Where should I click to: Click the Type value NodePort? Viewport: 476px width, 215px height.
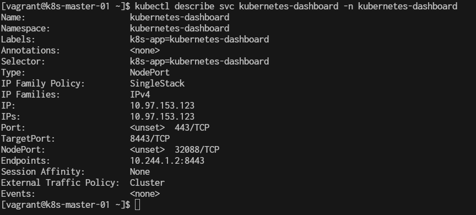point(150,73)
